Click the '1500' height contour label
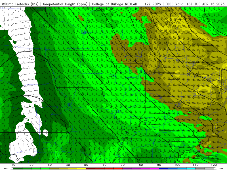 coord(173,151)
